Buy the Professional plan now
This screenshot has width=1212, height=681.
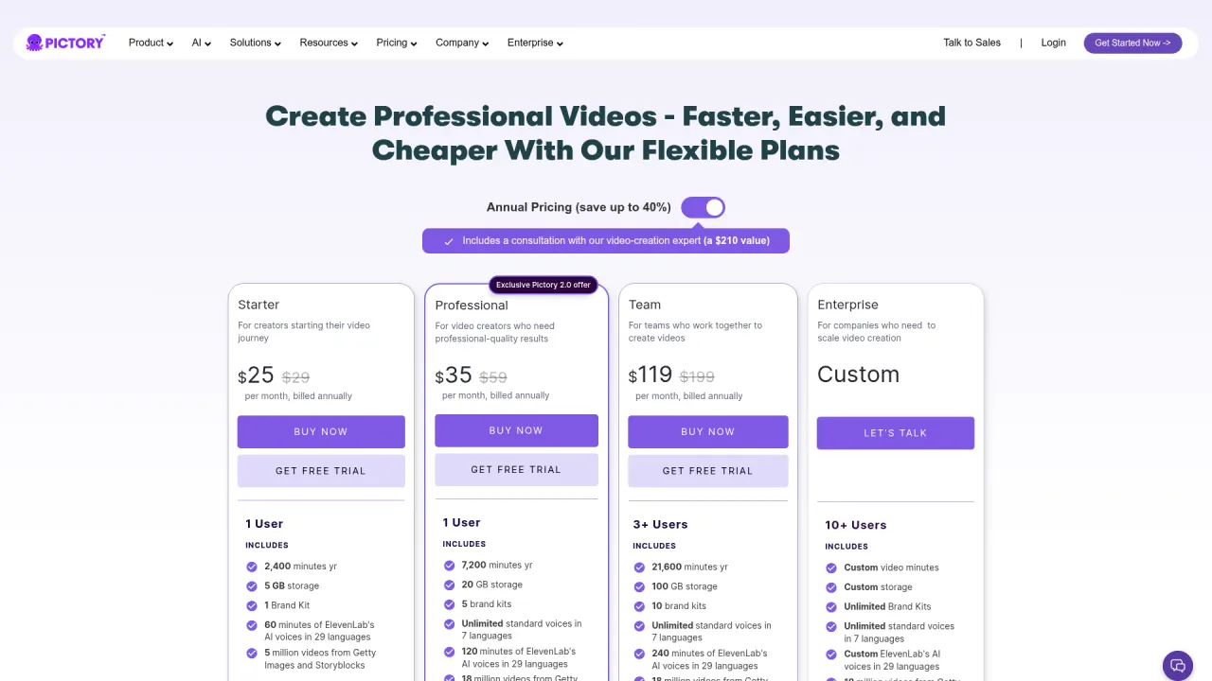(516, 430)
